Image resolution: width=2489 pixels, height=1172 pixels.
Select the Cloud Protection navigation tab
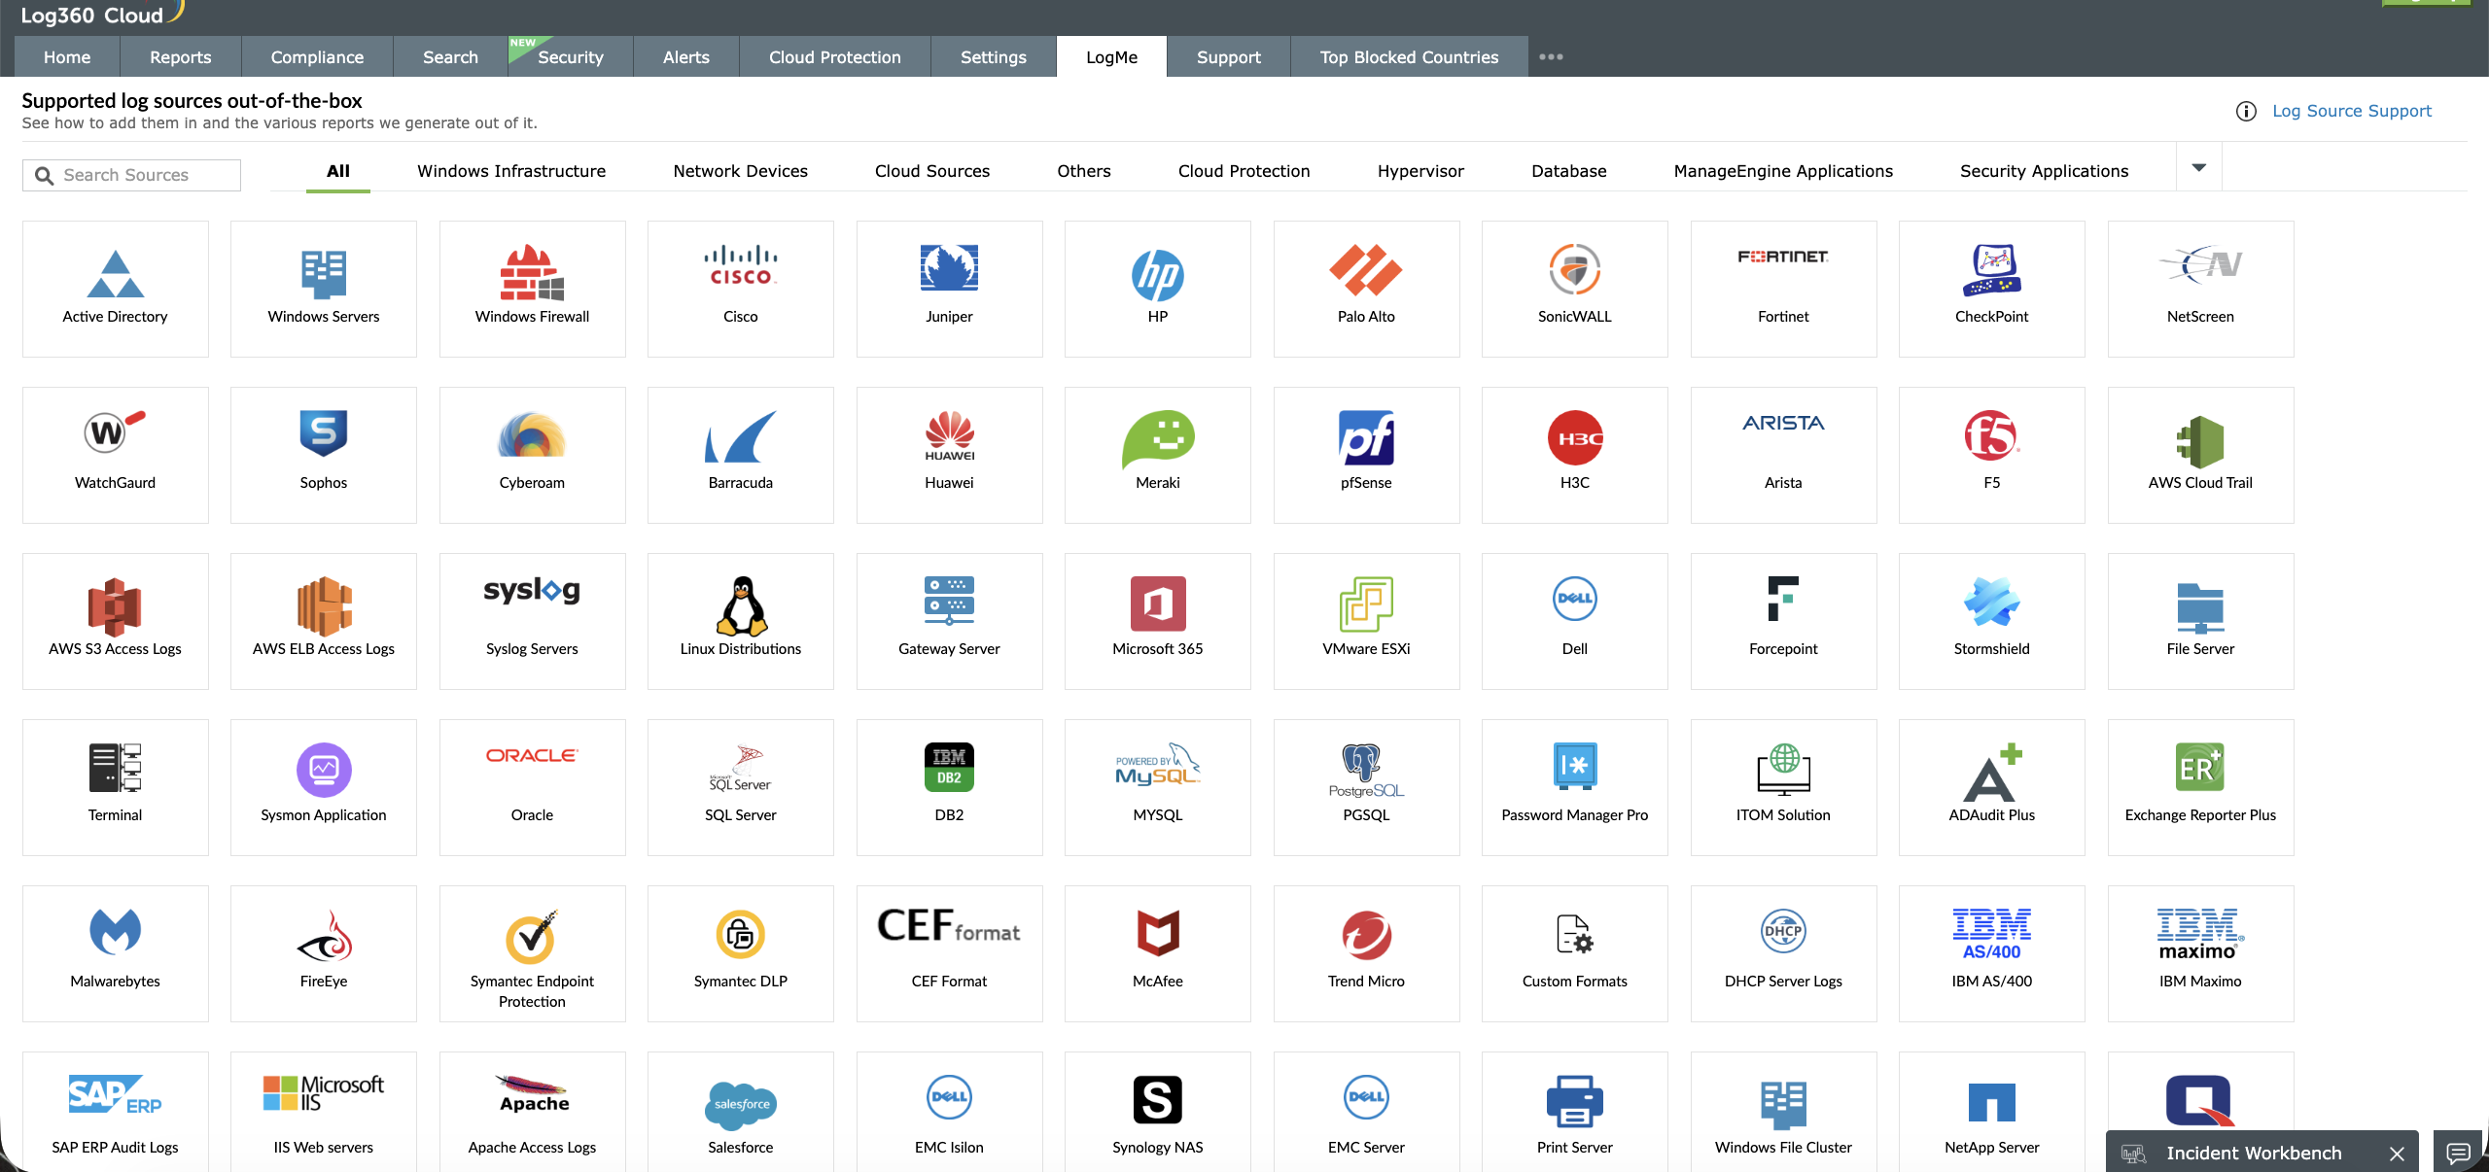[x=833, y=56]
